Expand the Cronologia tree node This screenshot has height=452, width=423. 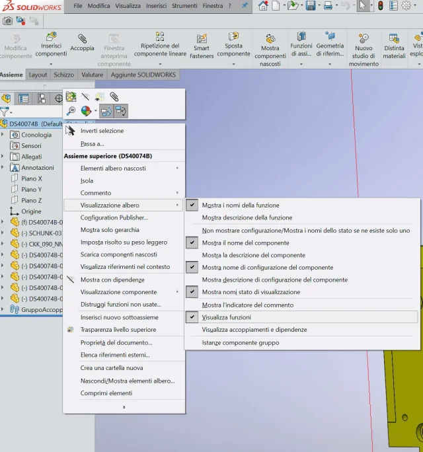click(x=3, y=134)
